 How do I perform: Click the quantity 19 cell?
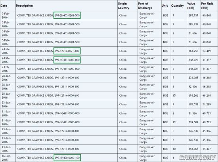[174, 122]
